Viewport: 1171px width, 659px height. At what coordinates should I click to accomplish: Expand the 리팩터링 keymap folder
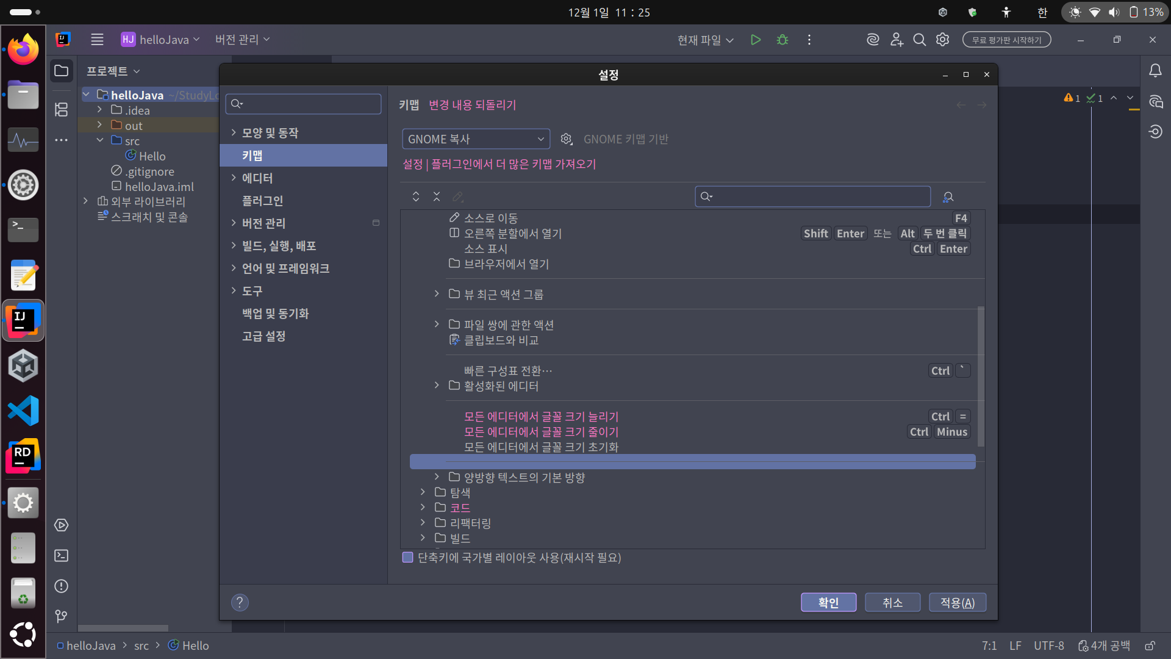click(423, 523)
